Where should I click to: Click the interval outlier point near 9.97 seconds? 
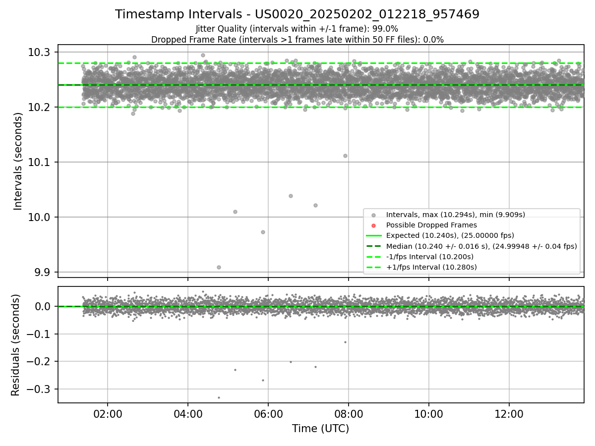click(x=263, y=232)
